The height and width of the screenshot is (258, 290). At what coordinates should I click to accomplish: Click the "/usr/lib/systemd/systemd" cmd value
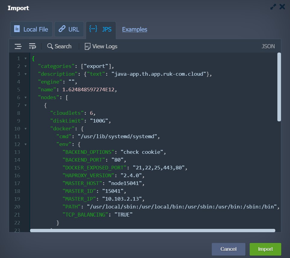click(x=117, y=136)
